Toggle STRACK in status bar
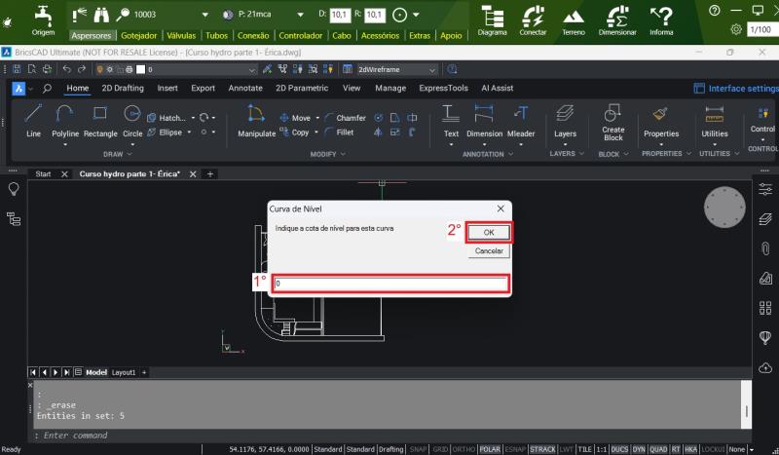Image resolution: width=779 pixels, height=455 pixels. coord(542,449)
